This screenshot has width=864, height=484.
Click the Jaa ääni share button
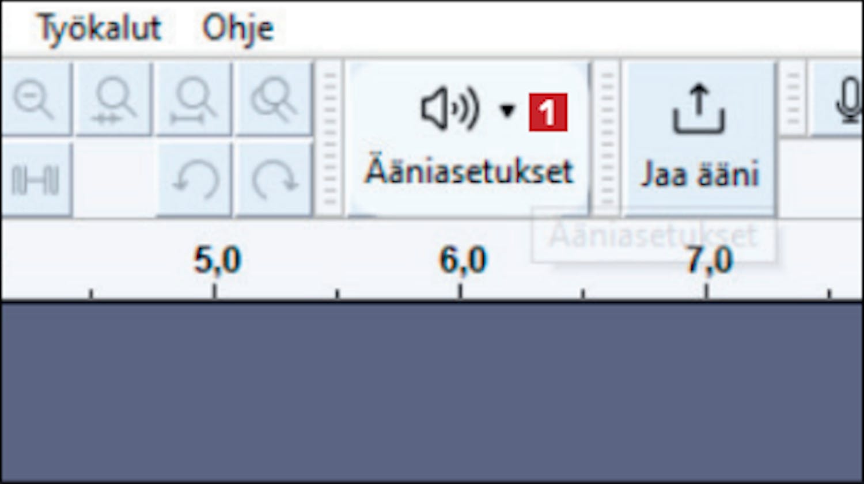(699, 138)
